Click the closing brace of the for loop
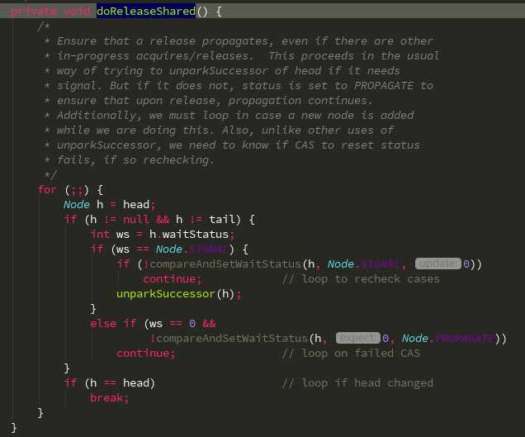The width and height of the screenshot is (525, 437). [x=40, y=412]
